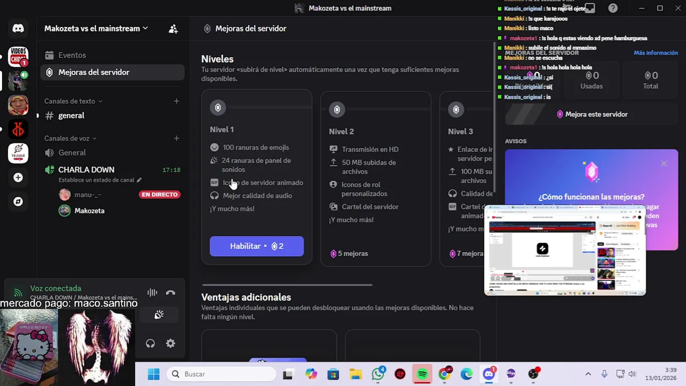Open Discover servers compass icon
Screen dimensions: 686x386
[x=18, y=202]
